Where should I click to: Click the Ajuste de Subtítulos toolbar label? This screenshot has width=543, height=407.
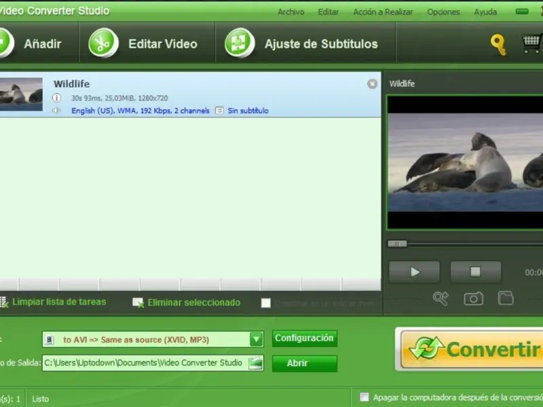tap(321, 44)
